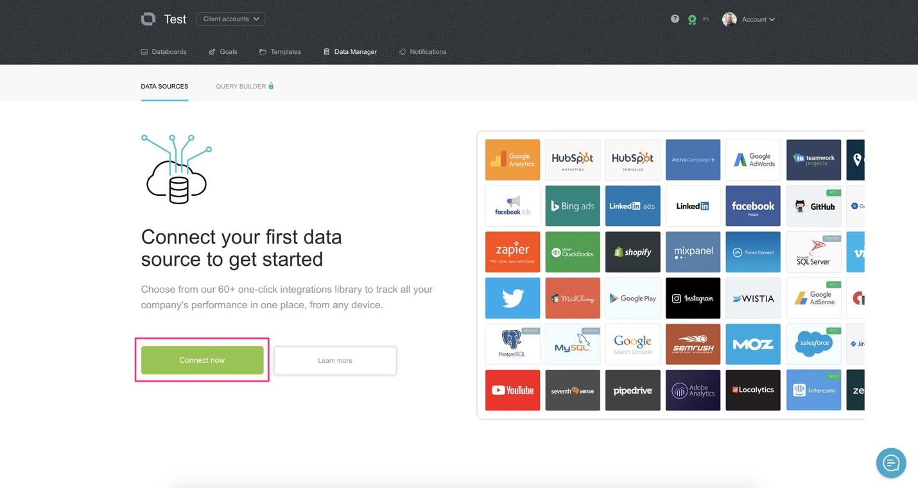Open the Client accounts dropdown
Screen dimensions: 918x488
(x=230, y=19)
